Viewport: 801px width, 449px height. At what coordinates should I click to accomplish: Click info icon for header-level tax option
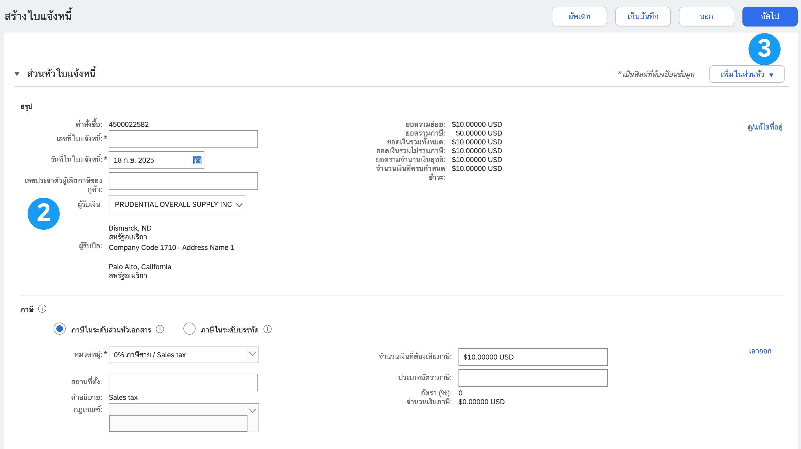[160, 329]
